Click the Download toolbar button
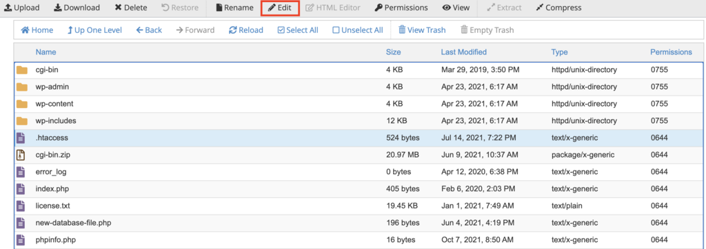Image resolution: width=706 pixels, height=249 pixels. [x=77, y=8]
